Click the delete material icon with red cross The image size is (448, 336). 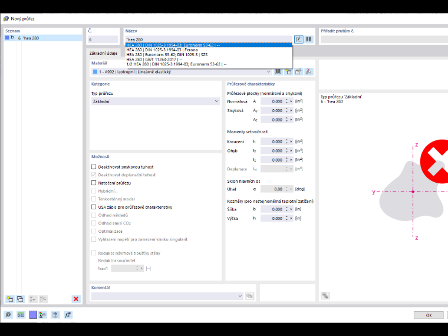[308, 72]
